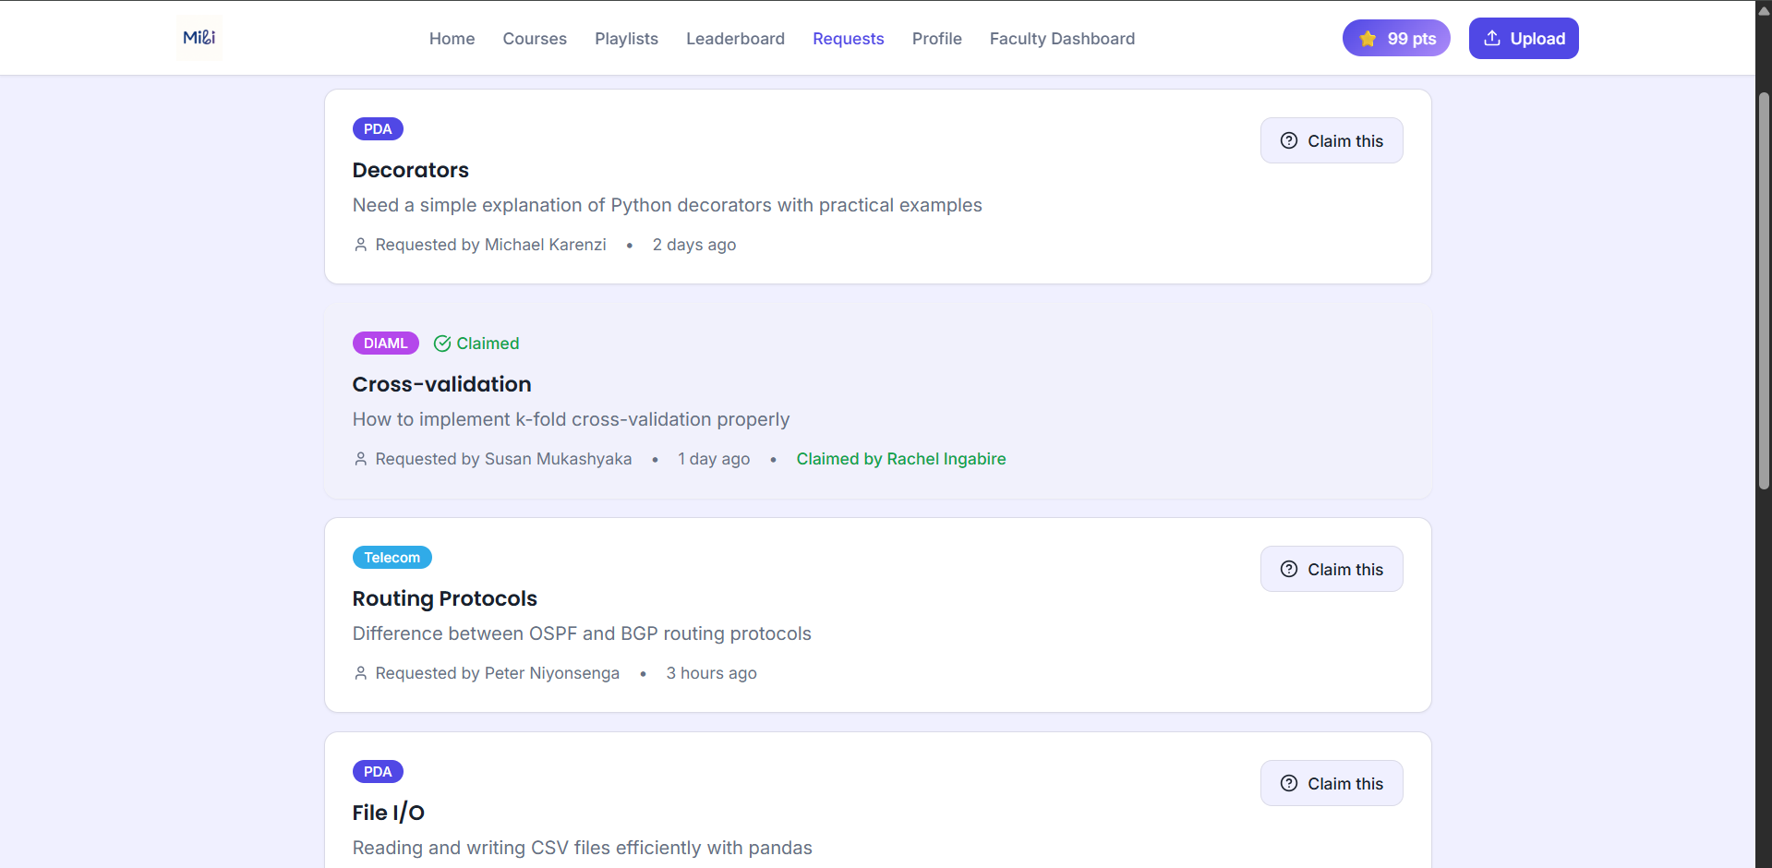Viewport: 1772px width, 868px height.
Task: Go to Courses section
Action: tap(535, 39)
